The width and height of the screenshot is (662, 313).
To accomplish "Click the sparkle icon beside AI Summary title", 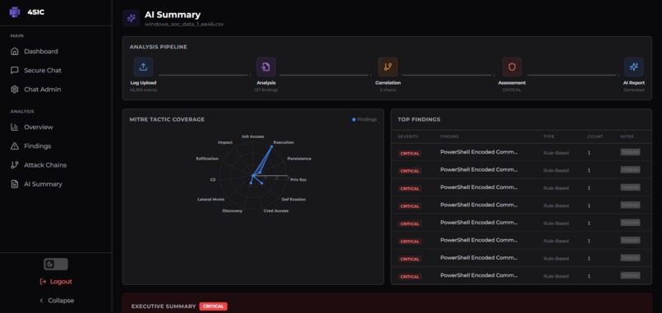I will pos(131,19).
